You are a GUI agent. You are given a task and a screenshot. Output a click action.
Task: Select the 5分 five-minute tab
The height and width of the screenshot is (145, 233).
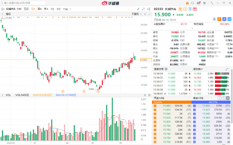point(58,9)
